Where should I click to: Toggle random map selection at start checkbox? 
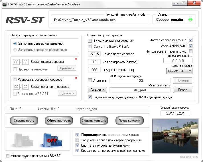(90, 97)
